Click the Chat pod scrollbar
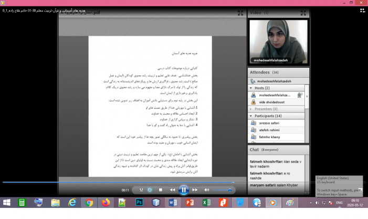368x219 pixels. [x=307, y=174]
